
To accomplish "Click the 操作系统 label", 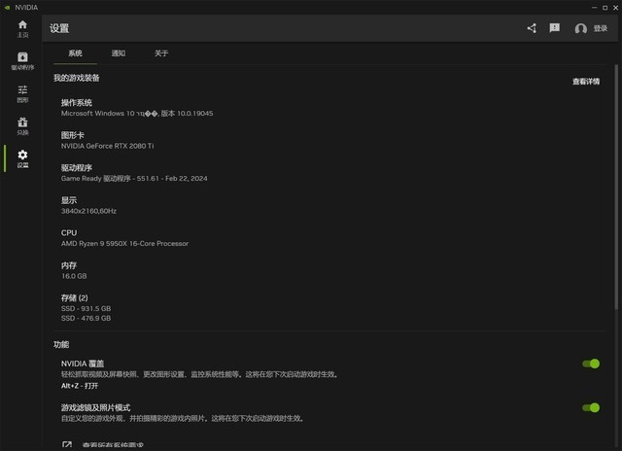I will [77, 103].
